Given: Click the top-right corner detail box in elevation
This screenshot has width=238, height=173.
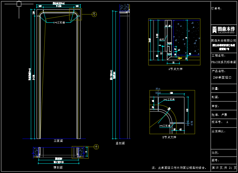Looking at the screenshot, I should [75, 14].
